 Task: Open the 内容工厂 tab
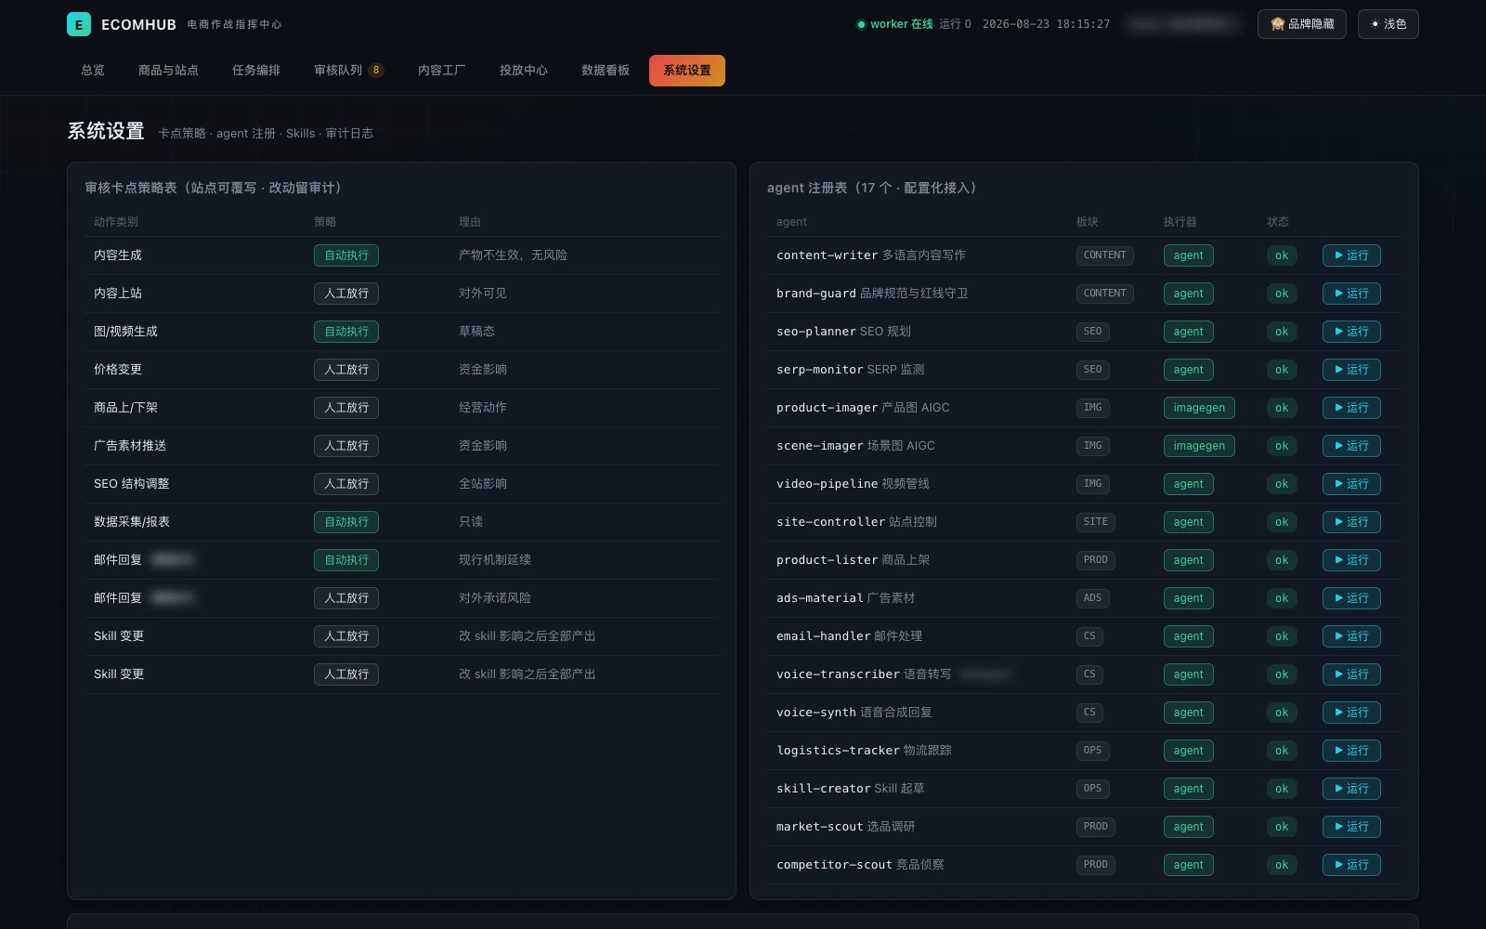point(441,71)
